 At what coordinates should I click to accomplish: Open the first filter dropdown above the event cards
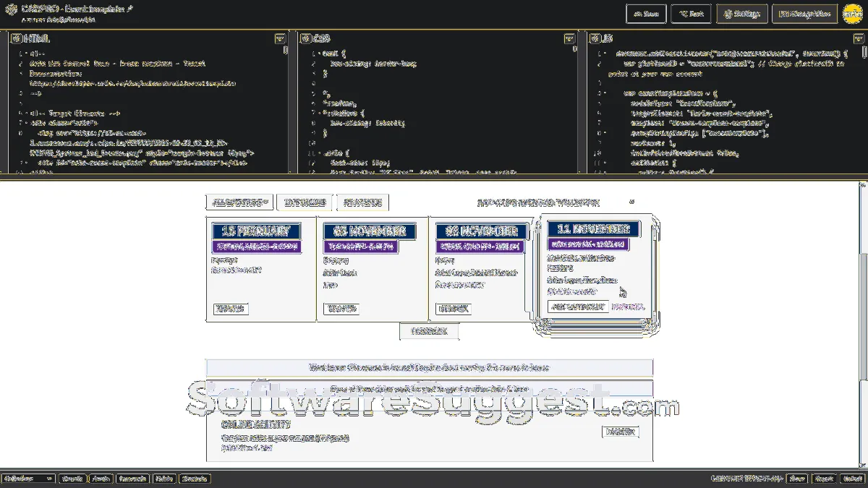(239, 203)
